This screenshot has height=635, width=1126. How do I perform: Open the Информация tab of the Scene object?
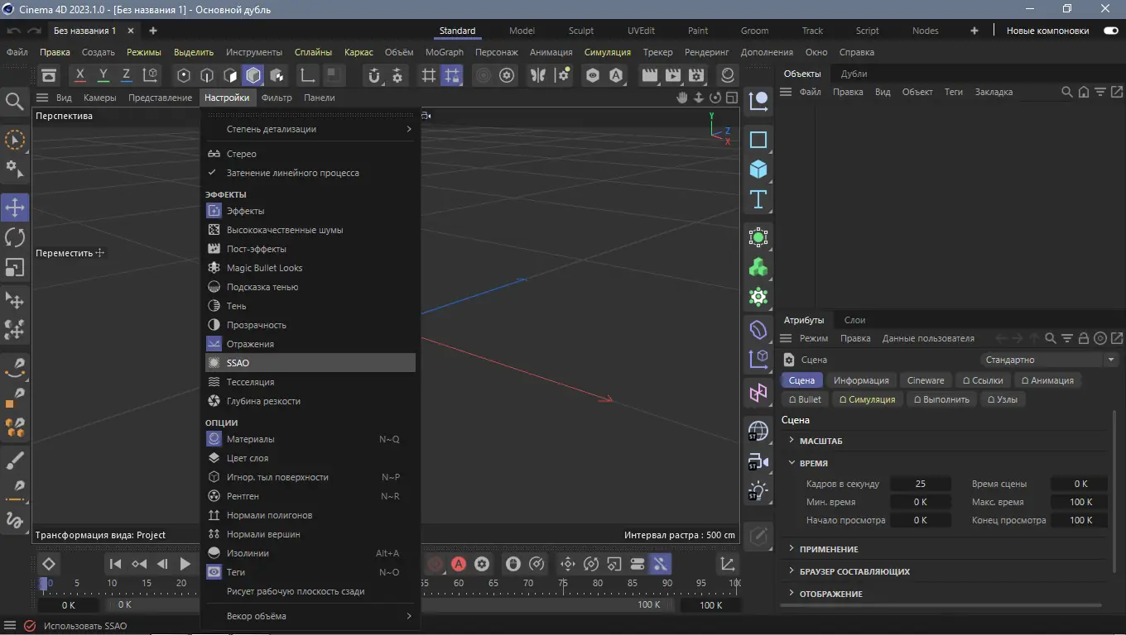(x=861, y=380)
